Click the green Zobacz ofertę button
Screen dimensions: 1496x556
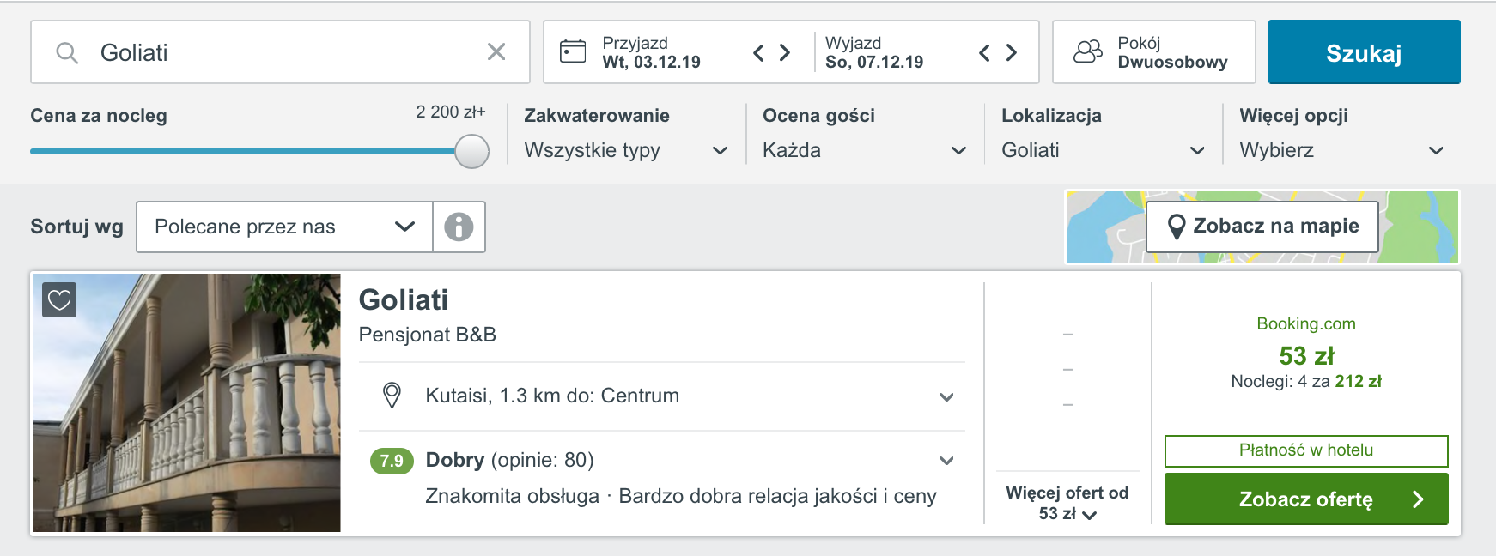(1306, 499)
